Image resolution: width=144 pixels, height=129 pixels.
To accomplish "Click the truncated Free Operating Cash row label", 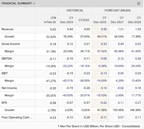I will click(x=17, y=117).
